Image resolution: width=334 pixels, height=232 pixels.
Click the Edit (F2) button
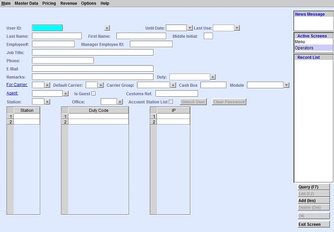click(314, 194)
